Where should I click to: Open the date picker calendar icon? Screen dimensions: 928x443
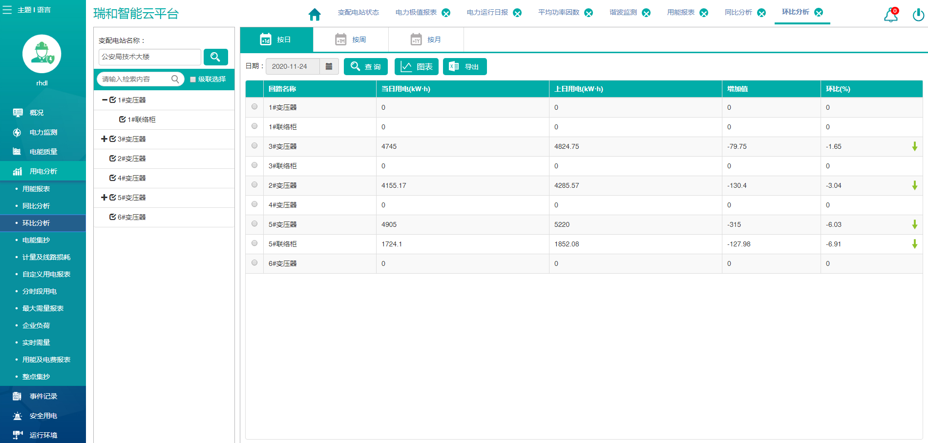point(329,66)
